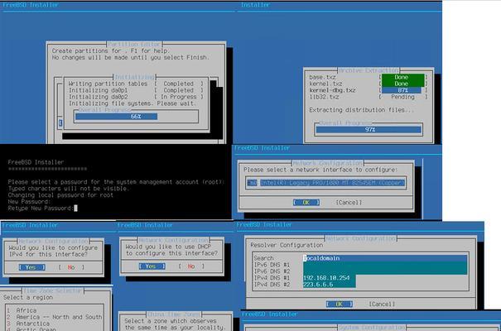The width and height of the screenshot is (501, 331).
Task: Click the kernel.txz Done status
Action: [x=402, y=84]
